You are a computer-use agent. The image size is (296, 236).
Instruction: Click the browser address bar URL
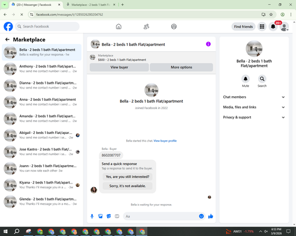click(69, 15)
